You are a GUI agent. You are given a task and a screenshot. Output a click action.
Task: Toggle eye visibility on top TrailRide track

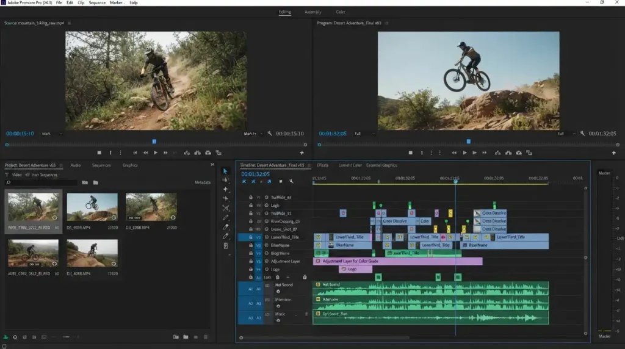tap(267, 197)
